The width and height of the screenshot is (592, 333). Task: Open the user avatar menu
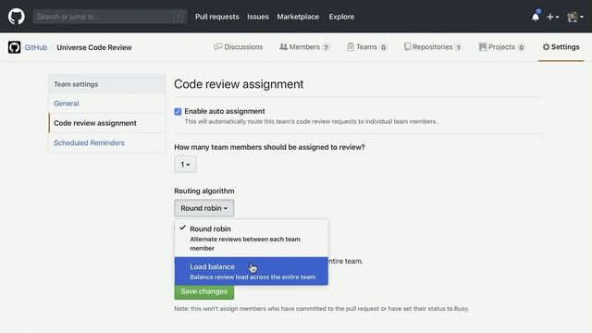[575, 17]
